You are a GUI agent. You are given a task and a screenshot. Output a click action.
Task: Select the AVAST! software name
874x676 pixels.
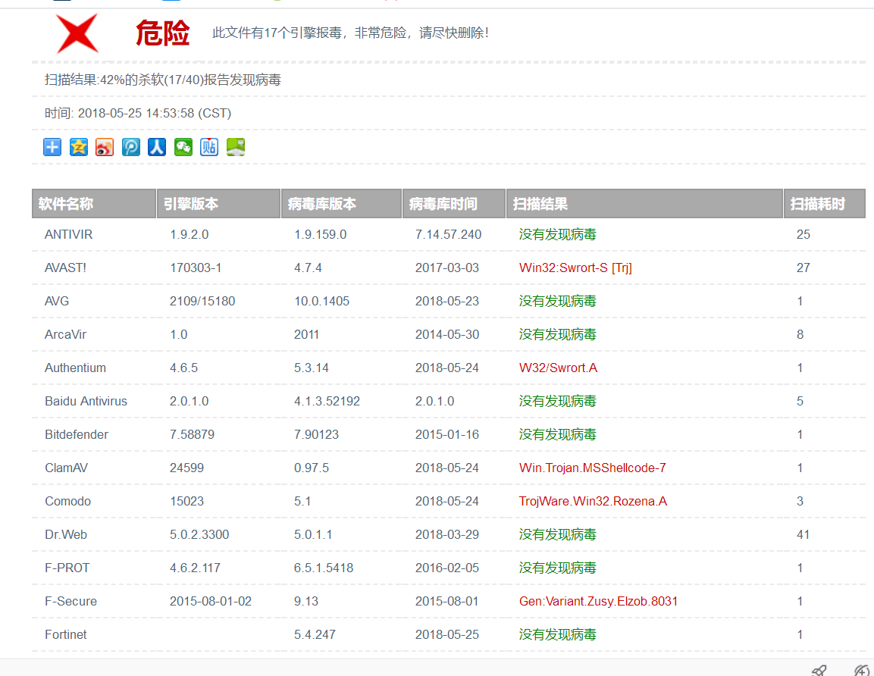point(65,268)
